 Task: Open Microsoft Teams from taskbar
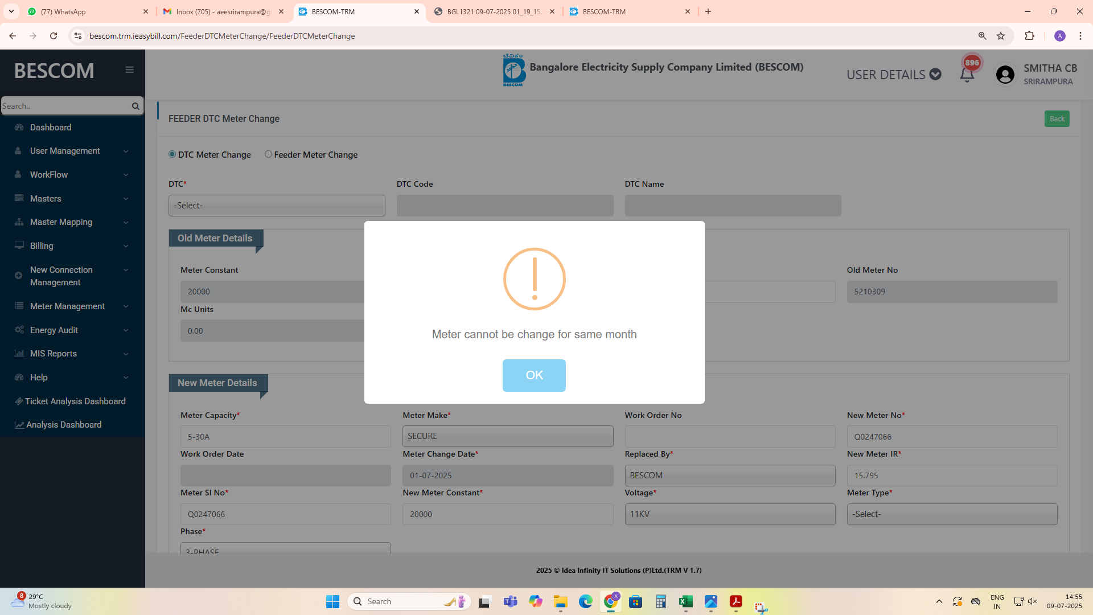point(510,601)
